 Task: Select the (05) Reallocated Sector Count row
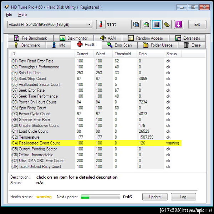coord(96,85)
